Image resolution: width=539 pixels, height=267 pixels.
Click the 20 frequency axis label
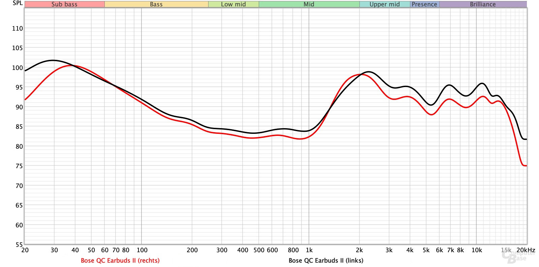tap(25, 250)
